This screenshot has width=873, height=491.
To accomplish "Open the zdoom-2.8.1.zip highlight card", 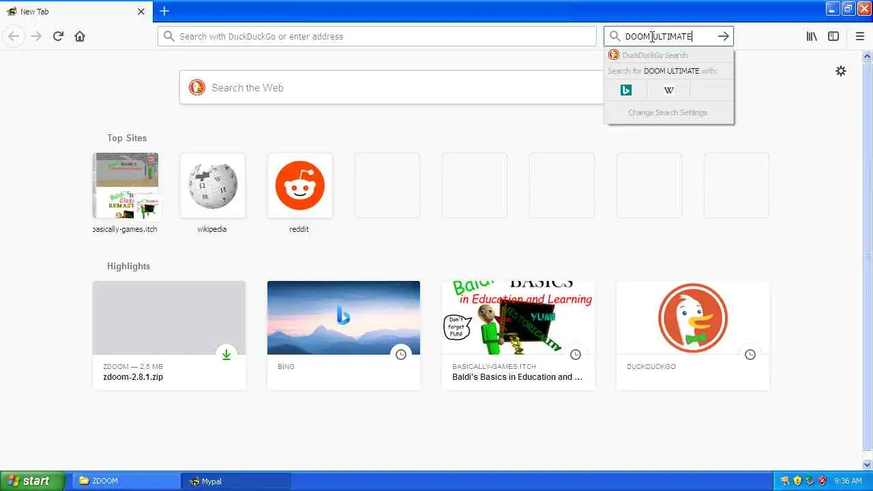I will coord(169,336).
